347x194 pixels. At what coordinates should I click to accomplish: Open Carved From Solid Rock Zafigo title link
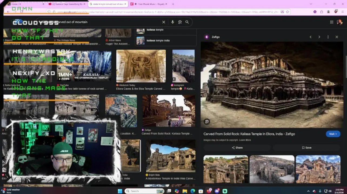[x=249, y=134]
